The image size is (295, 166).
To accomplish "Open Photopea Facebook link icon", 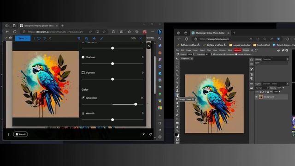I will (x=287, y=50).
